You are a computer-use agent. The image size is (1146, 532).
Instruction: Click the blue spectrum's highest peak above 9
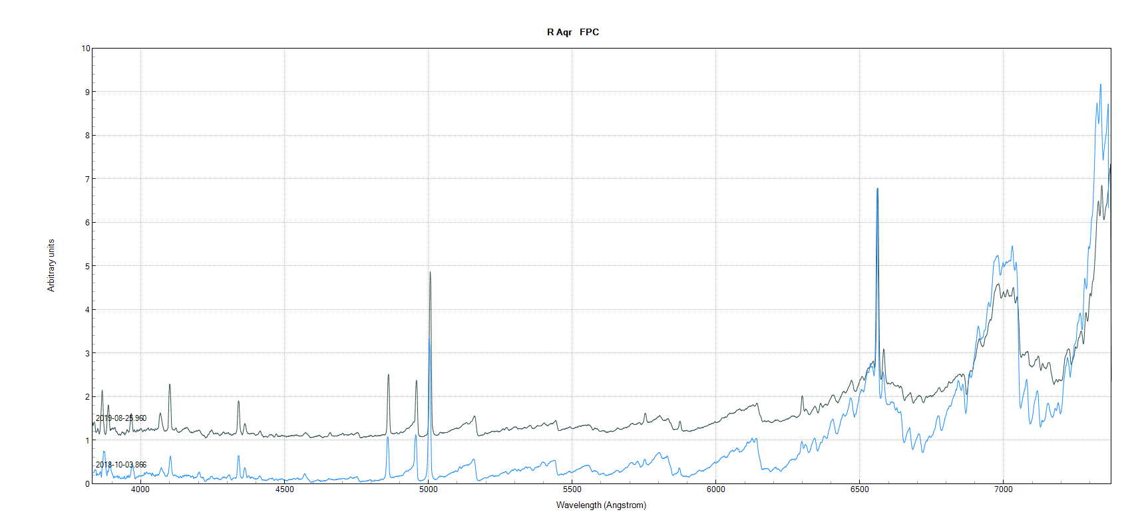1100,84
